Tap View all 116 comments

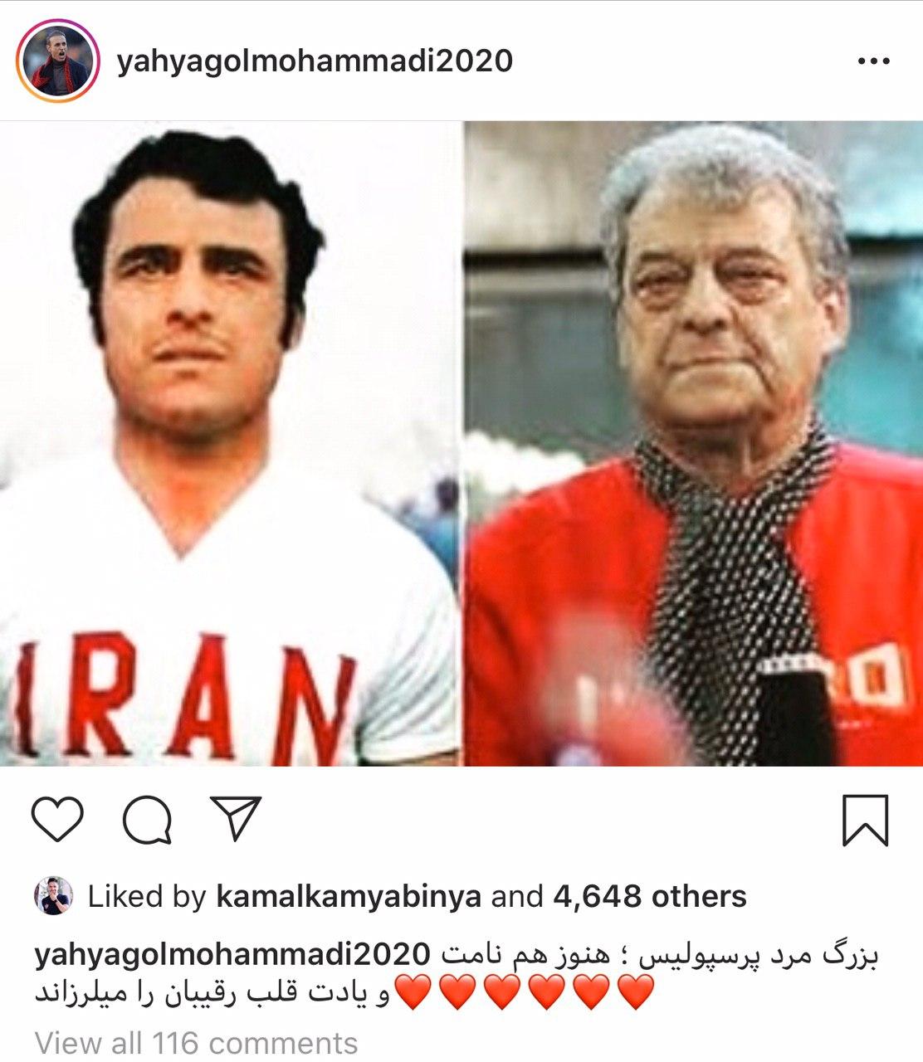coord(197,1042)
